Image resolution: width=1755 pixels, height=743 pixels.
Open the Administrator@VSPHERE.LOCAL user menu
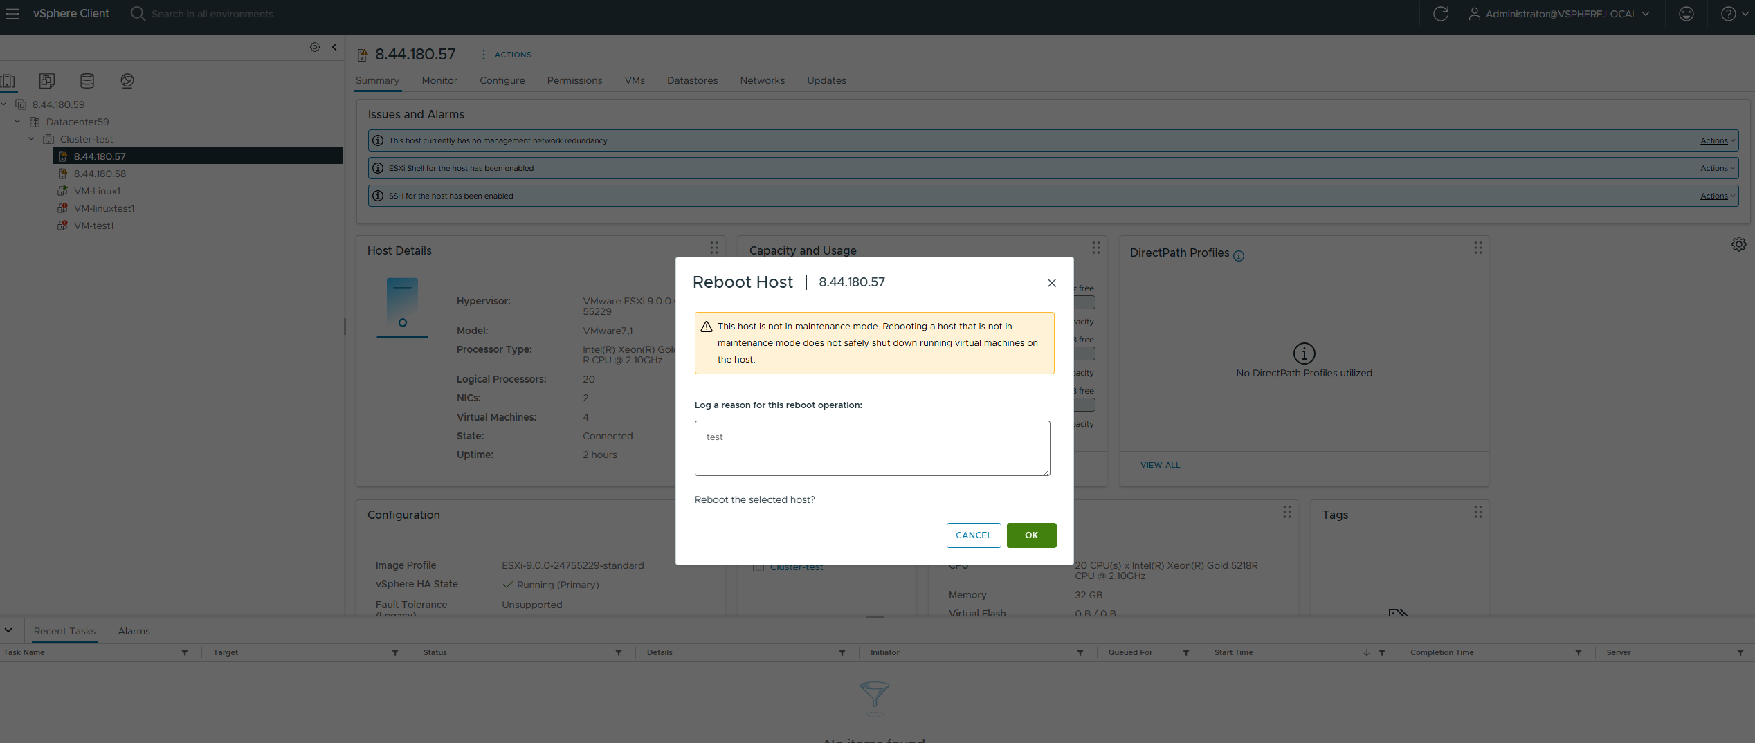[1559, 14]
